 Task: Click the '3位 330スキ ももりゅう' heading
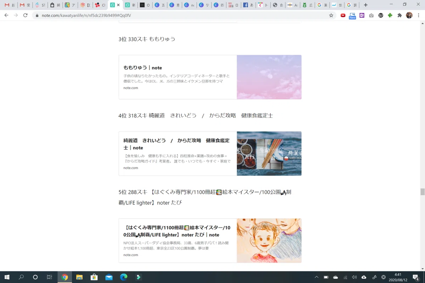pos(147,39)
